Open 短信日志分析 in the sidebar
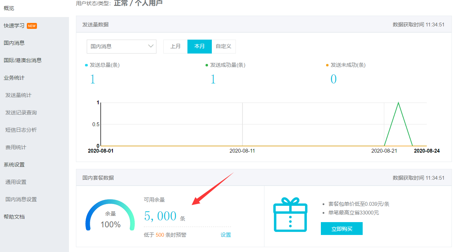Viewport: 455px width, 252px height. click(x=21, y=130)
